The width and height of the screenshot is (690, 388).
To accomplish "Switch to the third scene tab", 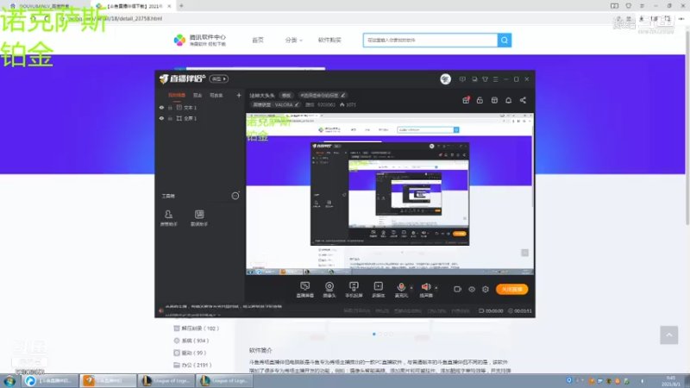I will point(216,95).
